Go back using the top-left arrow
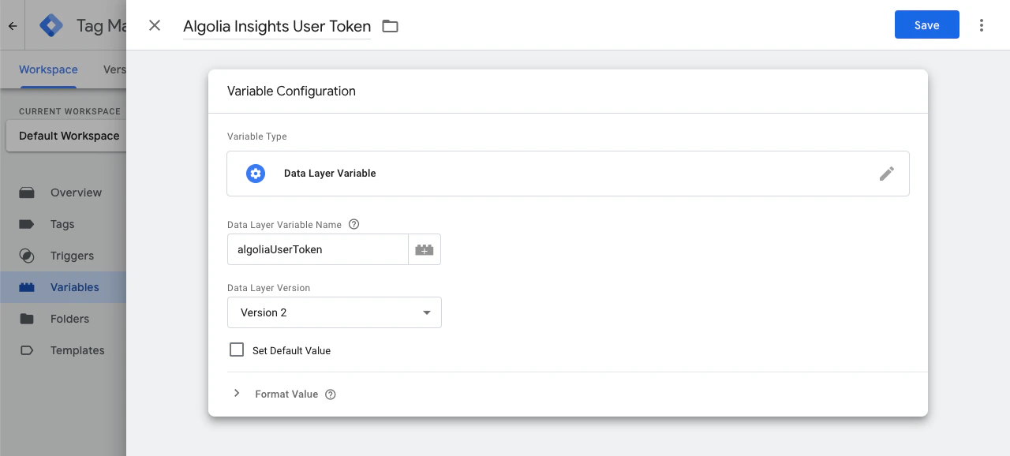Screen dimensions: 1010x456 point(12,24)
